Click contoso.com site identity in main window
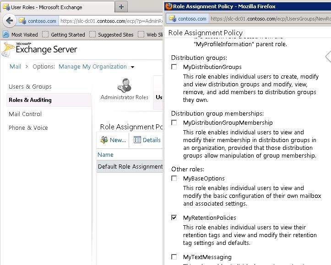 [38, 21]
